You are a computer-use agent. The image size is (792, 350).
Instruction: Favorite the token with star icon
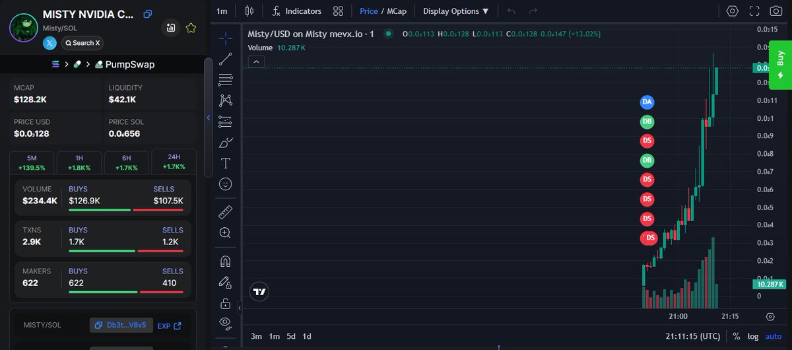[x=191, y=28]
